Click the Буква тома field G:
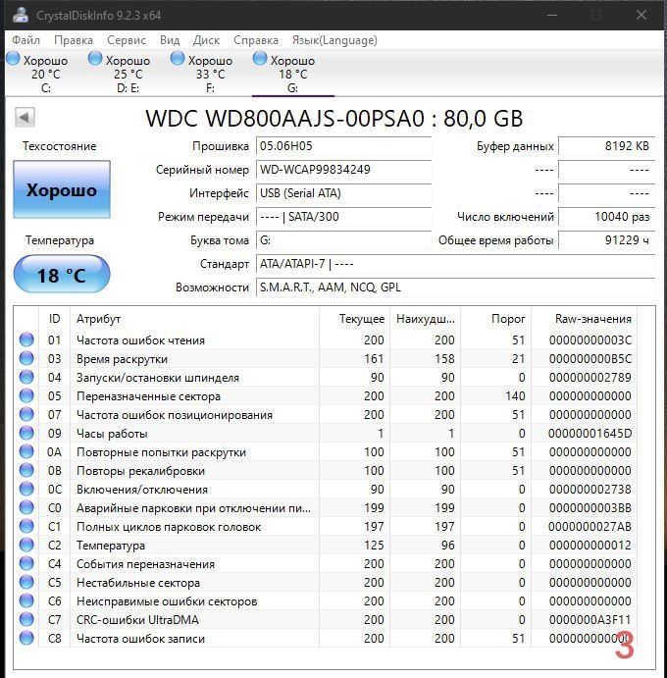 coord(344,240)
